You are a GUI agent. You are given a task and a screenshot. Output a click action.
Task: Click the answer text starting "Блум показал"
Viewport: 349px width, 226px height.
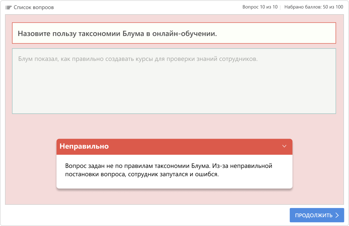click(x=138, y=59)
